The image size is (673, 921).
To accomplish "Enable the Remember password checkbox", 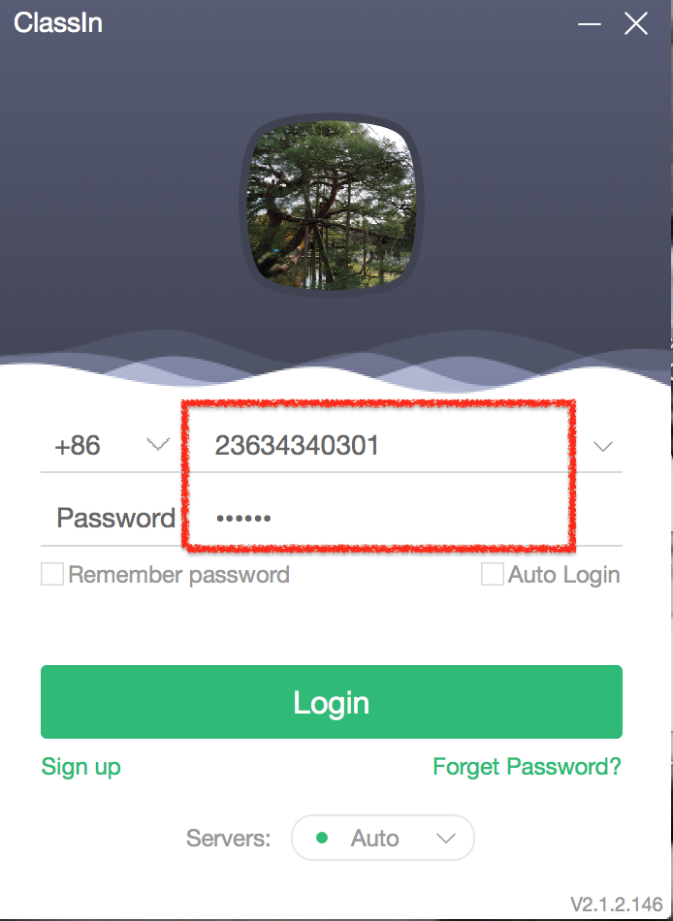I will coord(52,574).
